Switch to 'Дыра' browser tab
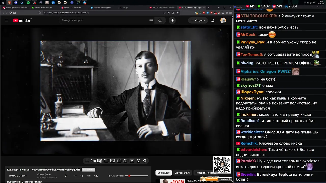This screenshot has width=326, height=183. [133, 8]
